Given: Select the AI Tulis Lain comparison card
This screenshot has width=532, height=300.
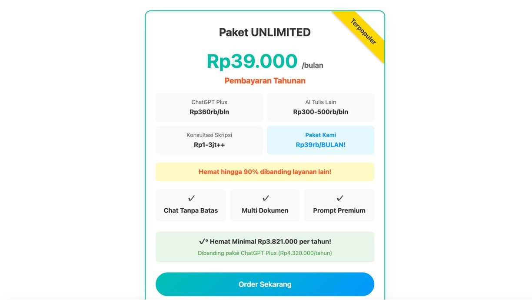Looking at the screenshot, I should 320,107.
